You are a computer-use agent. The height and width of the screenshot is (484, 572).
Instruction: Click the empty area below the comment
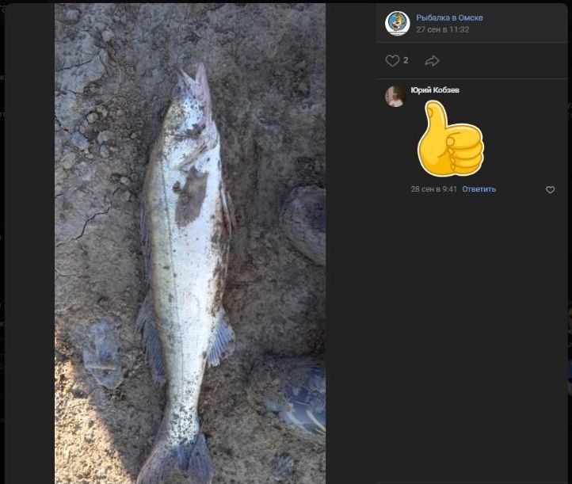tap(471, 333)
